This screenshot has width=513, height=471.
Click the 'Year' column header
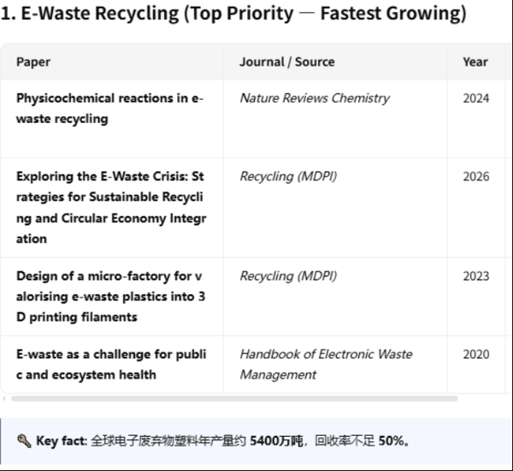475,62
